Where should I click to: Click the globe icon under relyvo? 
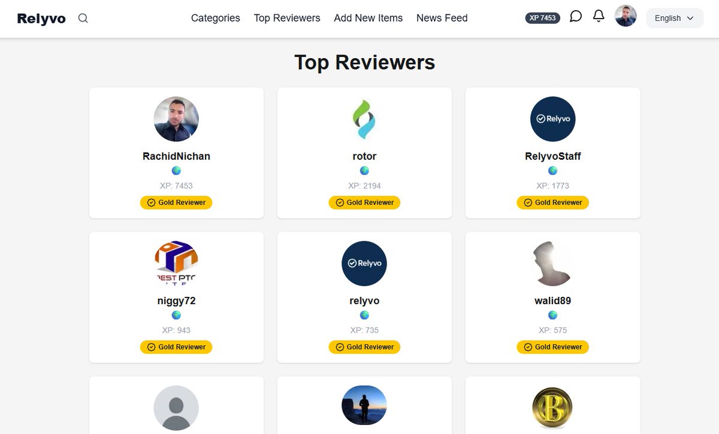pos(364,315)
